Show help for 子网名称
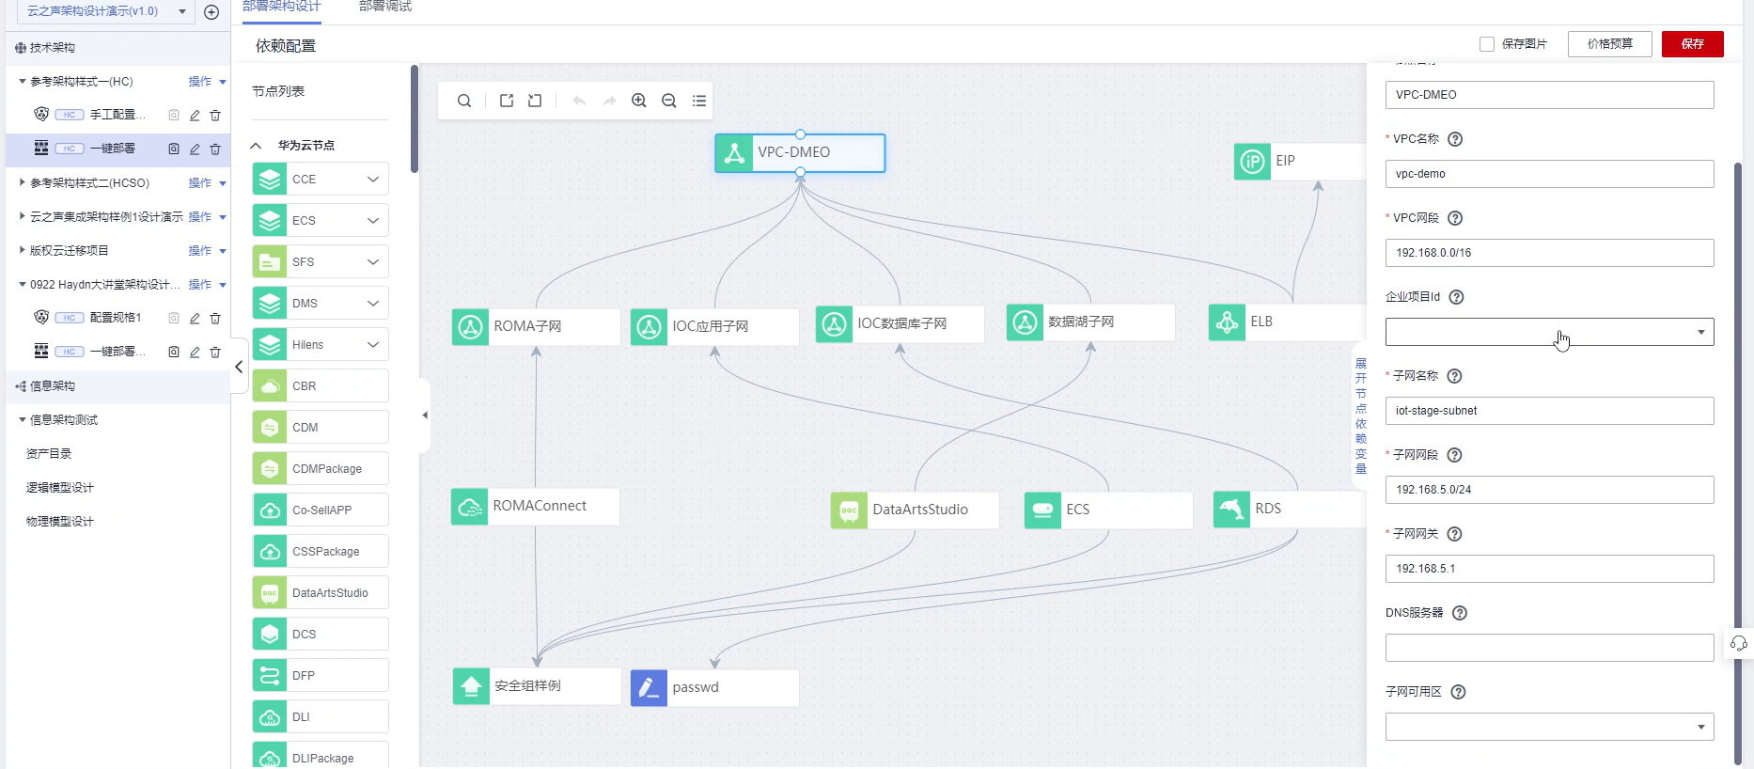Viewport: 1754px width, 769px height. pyautogui.click(x=1454, y=376)
